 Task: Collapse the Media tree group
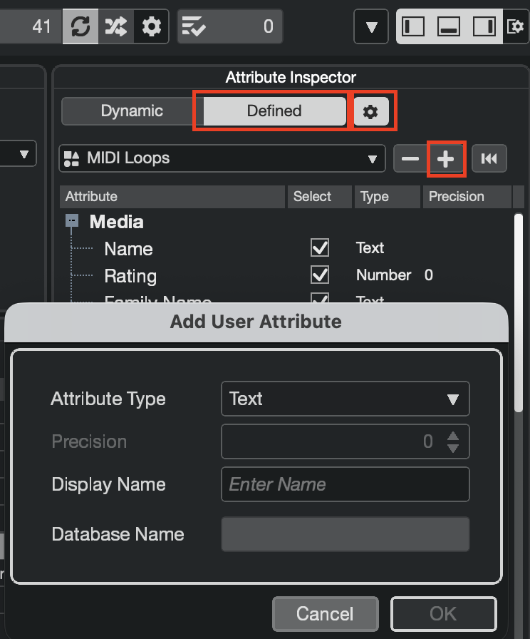(x=72, y=221)
